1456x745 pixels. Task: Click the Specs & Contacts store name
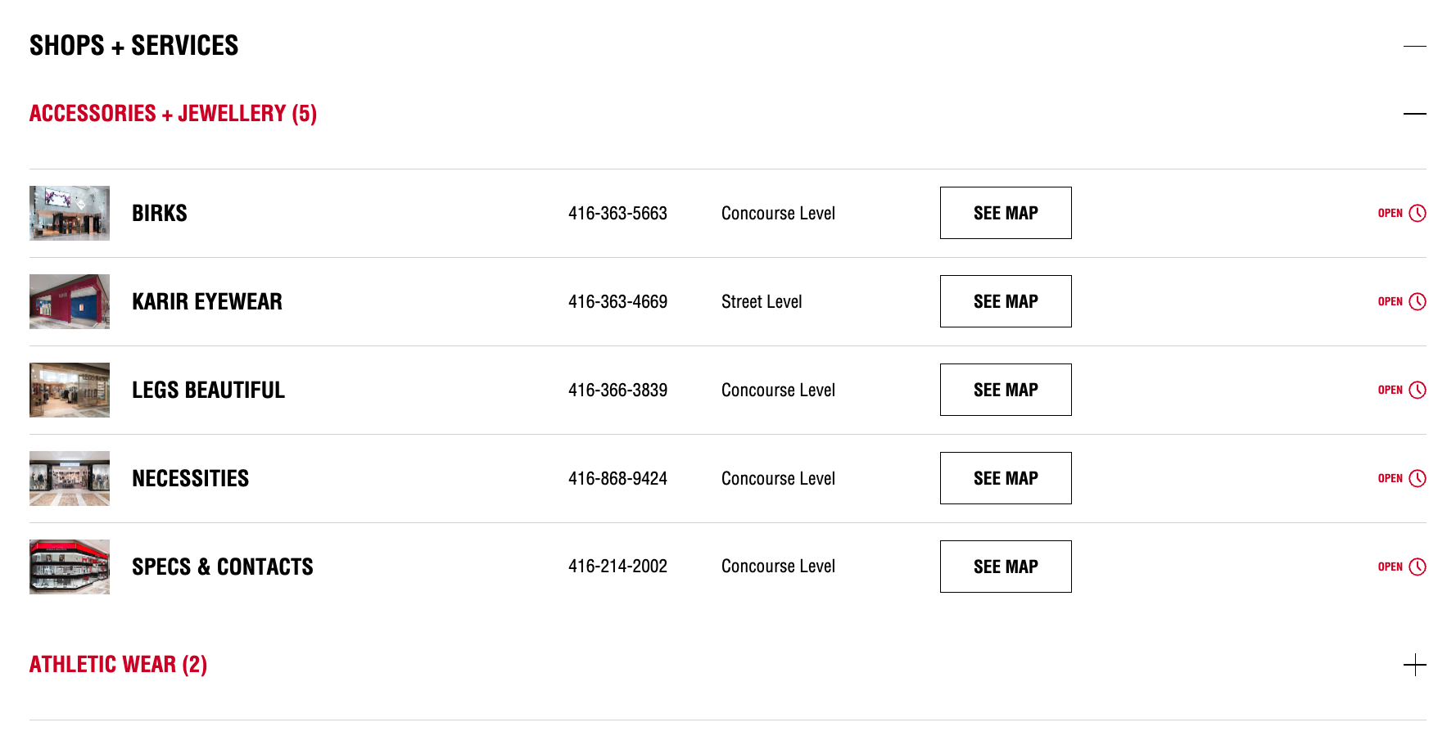(222, 567)
